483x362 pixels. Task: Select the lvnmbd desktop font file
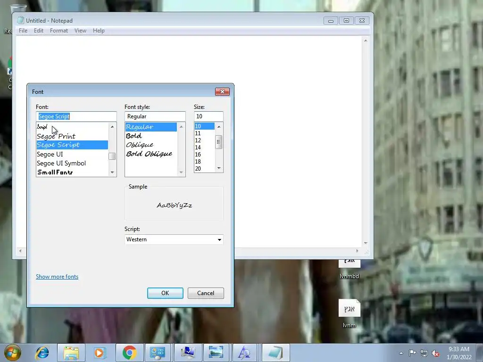pos(350,269)
